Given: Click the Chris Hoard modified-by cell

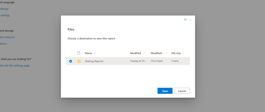Looking at the screenshot, I should [157, 61].
